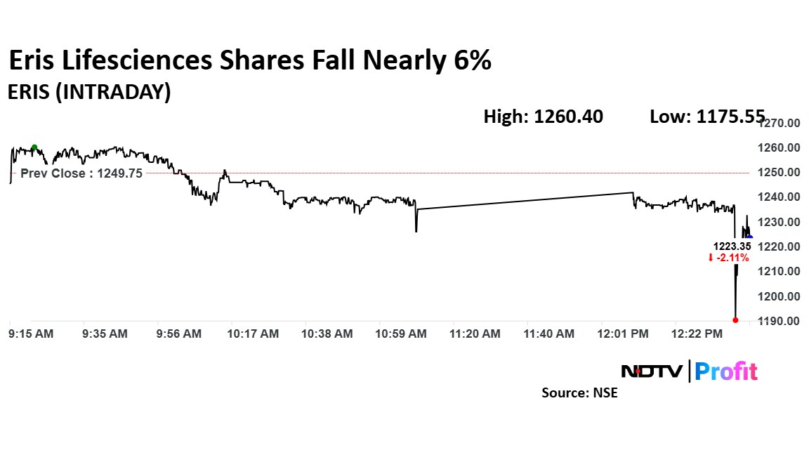
Task: Click the red down arrow beside -2.11%
Action: click(x=711, y=258)
